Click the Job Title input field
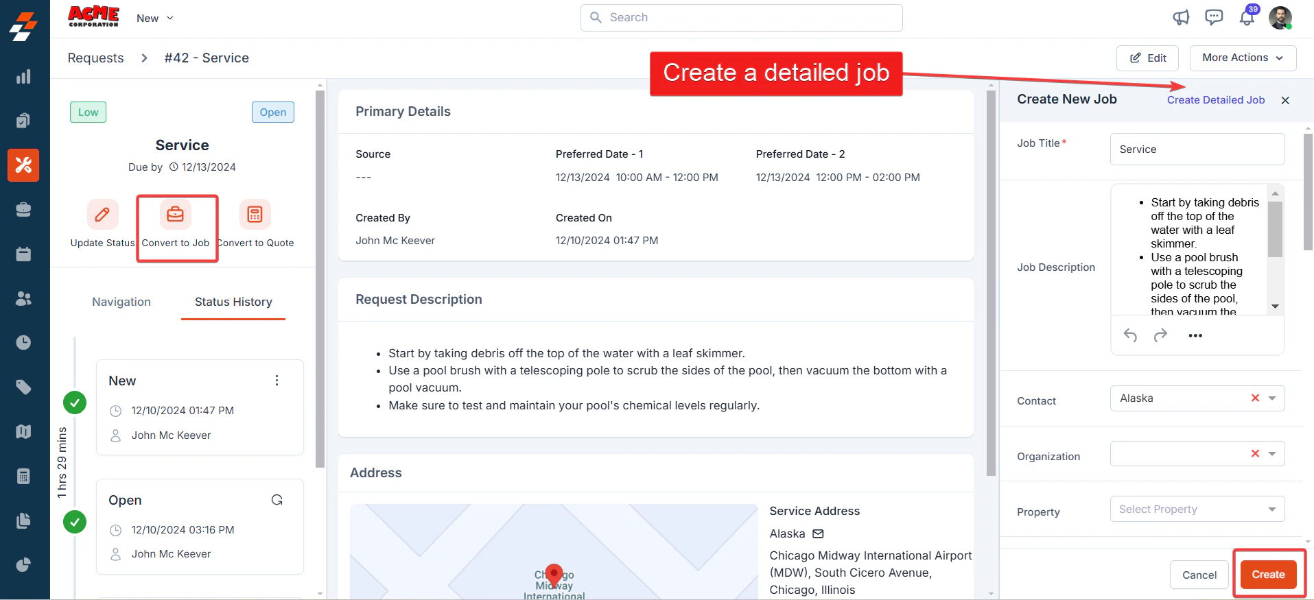 click(1197, 149)
